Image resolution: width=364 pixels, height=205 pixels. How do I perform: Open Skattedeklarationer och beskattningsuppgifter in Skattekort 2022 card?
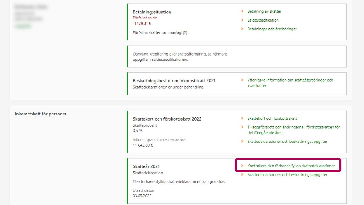(287, 142)
